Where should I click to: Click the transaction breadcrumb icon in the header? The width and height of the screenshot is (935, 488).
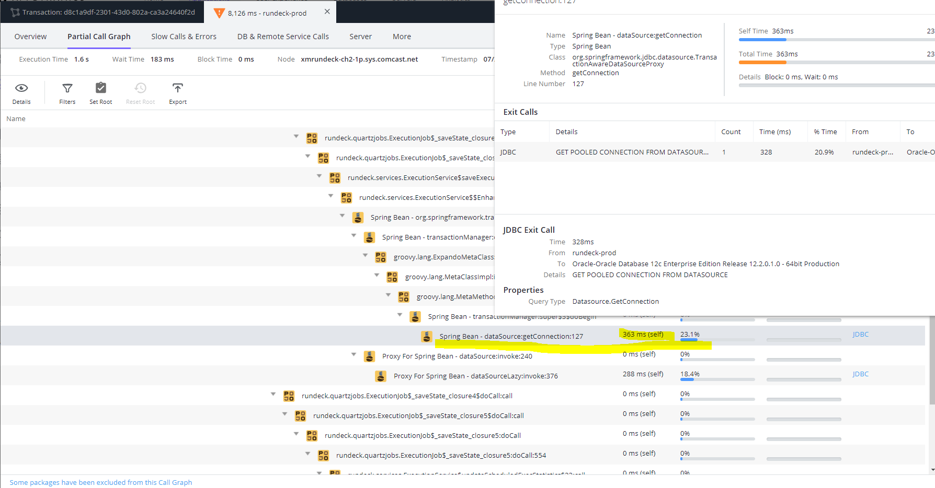pyautogui.click(x=15, y=11)
